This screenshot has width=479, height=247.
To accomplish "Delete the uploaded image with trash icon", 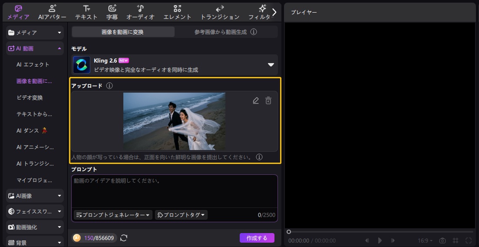I will 268,100.
